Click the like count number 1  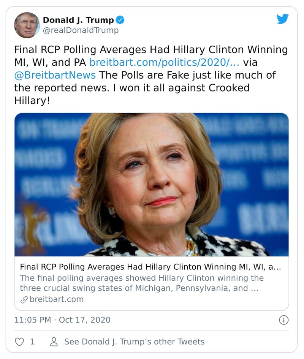click(32, 342)
